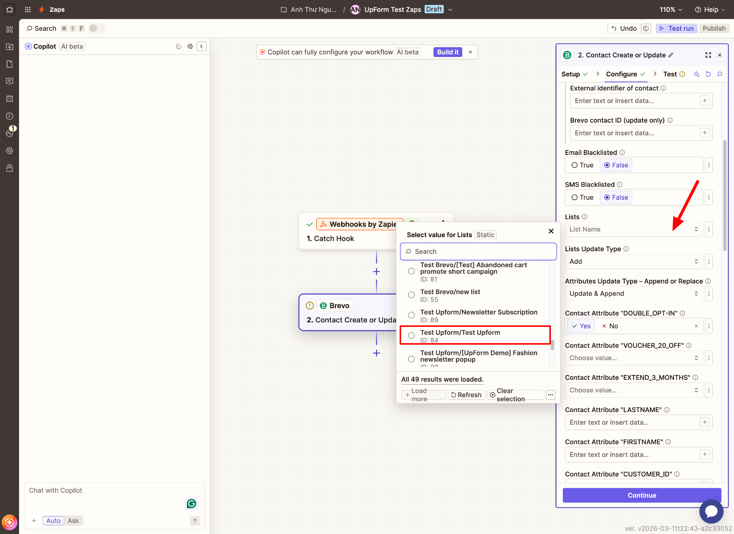Viewport: 734px width, 534px height.
Task: Open the Lists dropdown field
Action: 634,229
